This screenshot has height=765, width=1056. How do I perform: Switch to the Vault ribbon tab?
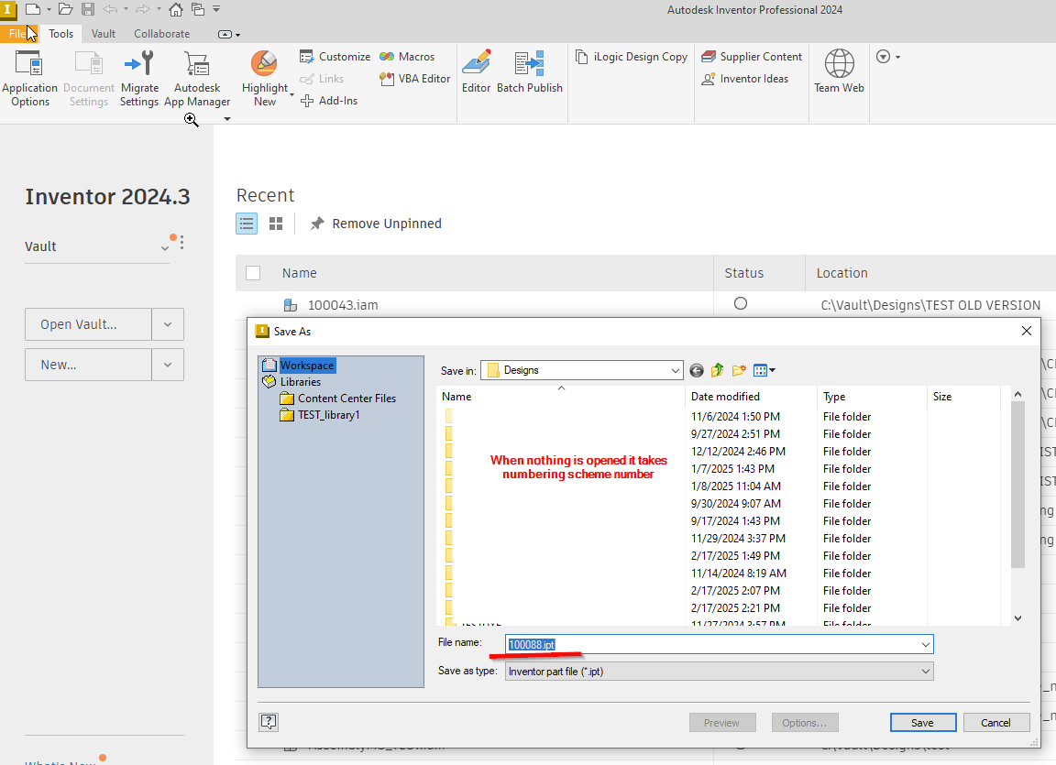click(103, 33)
